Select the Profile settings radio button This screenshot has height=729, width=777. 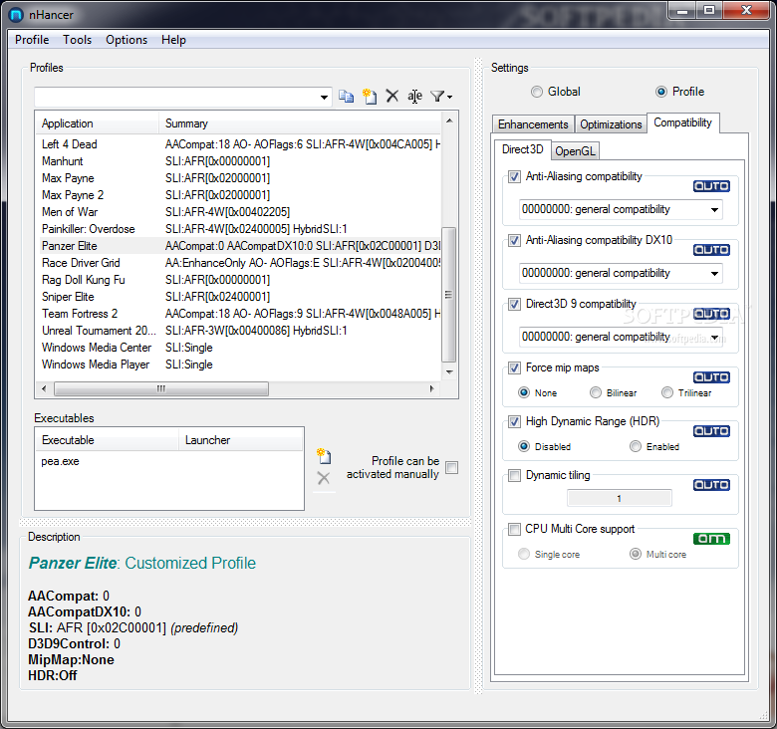coord(661,92)
